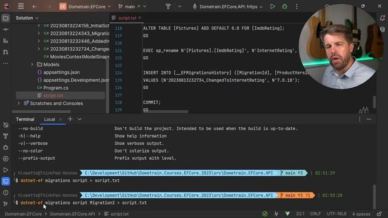
Task: Expand the Models folder
Action: coord(32,65)
